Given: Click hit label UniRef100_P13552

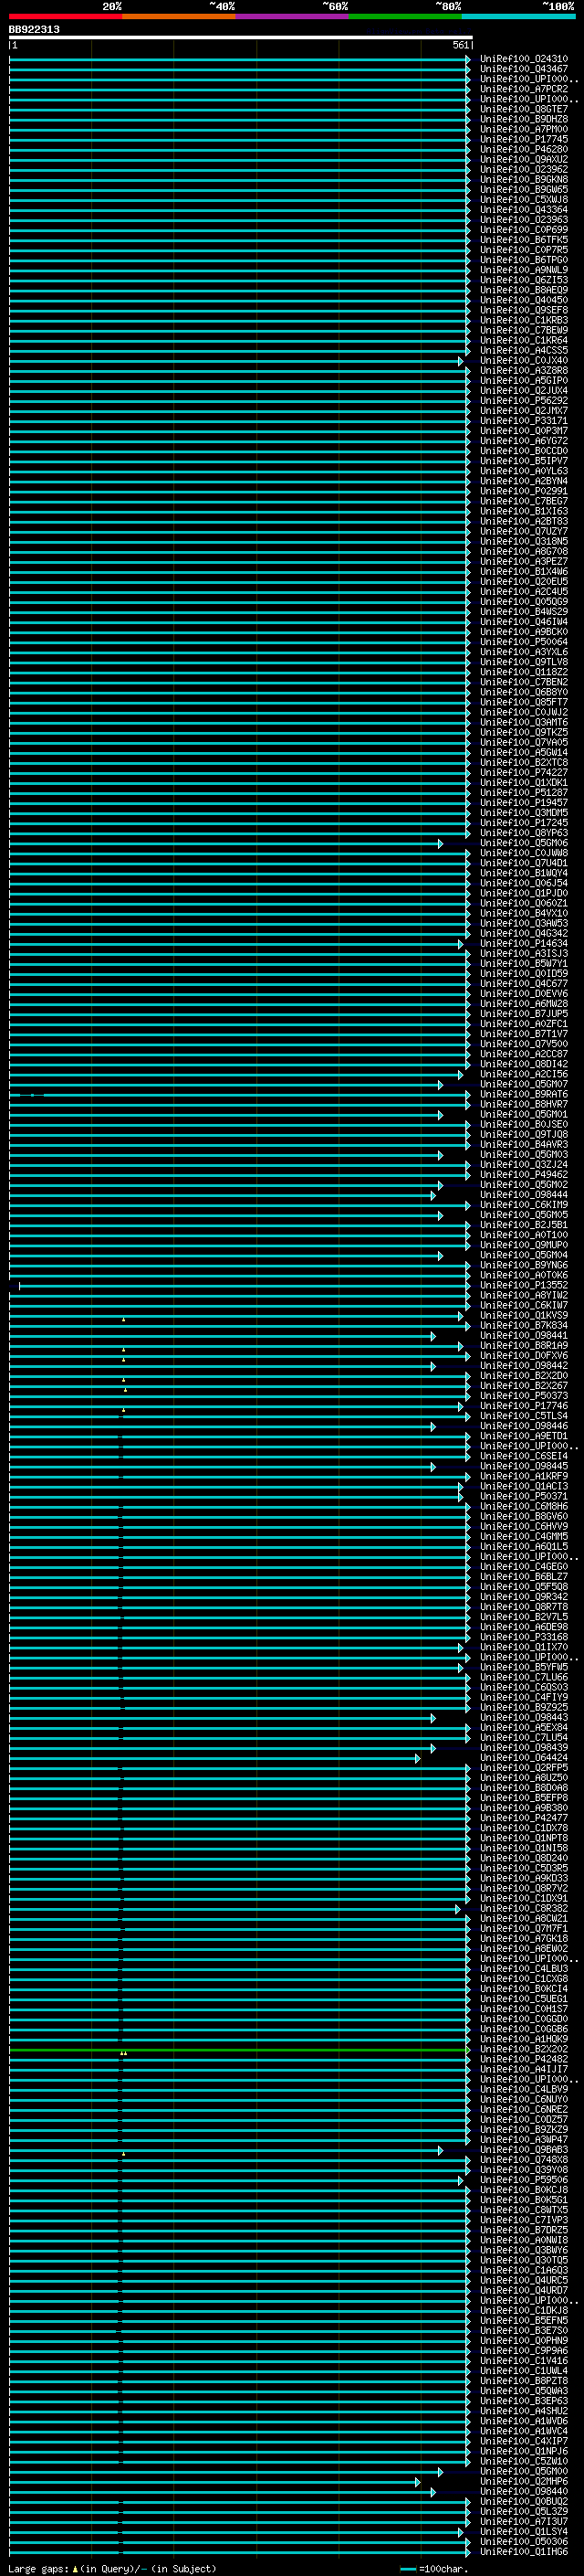Looking at the screenshot, I should coord(524,1285).
